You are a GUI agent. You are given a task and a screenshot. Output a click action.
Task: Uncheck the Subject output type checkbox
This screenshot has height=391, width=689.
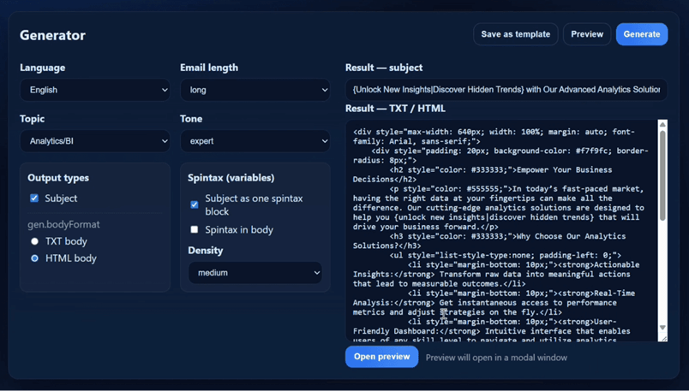click(x=34, y=198)
